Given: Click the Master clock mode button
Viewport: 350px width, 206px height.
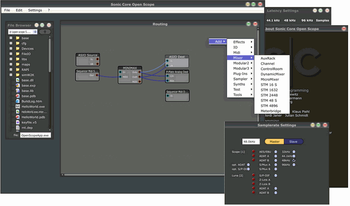Looking at the screenshot, I should [x=274, y=142].
